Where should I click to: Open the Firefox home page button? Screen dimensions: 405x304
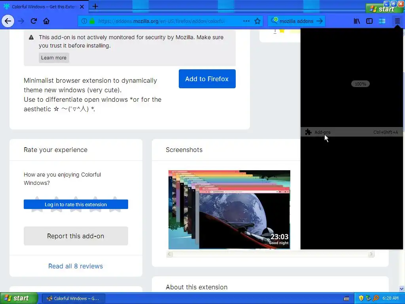click(x=46, y=21)
